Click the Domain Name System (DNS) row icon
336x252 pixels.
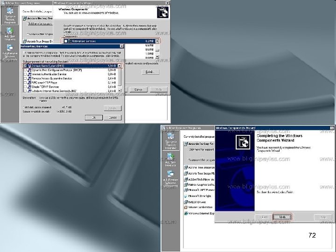[x=29, y=66]
